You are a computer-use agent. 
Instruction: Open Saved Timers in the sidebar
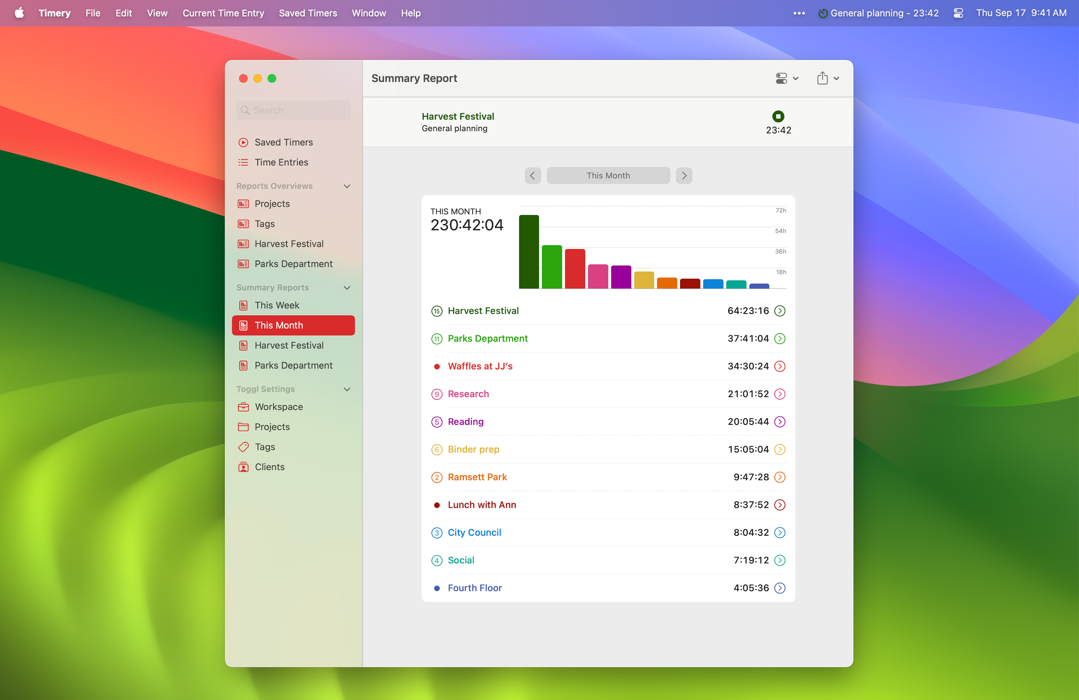(293, 142)
